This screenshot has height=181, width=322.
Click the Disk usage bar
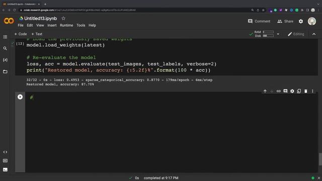[268, 36]
